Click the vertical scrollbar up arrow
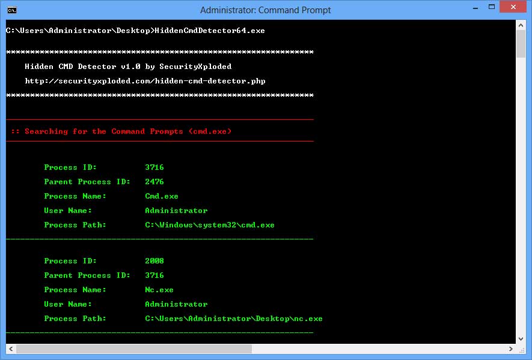The width and height of the screenshot is (532, 360). click(x=521, y=25)
